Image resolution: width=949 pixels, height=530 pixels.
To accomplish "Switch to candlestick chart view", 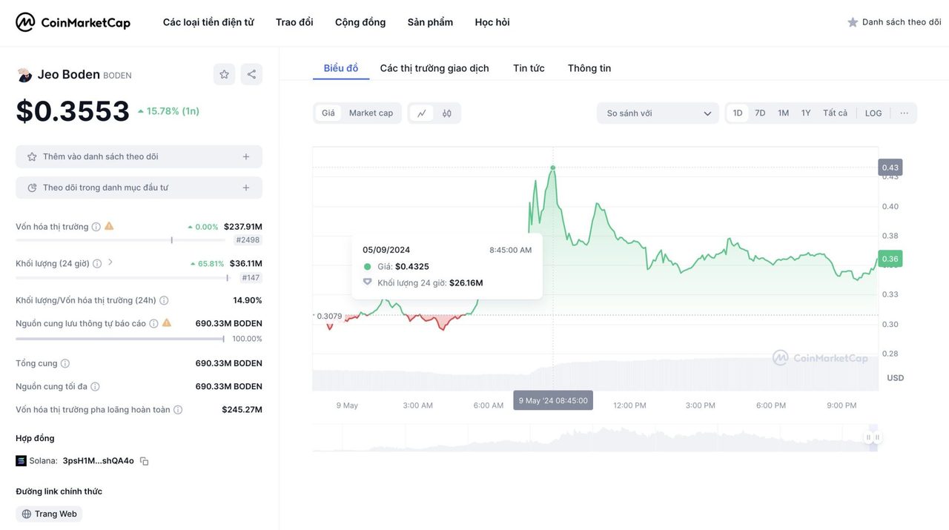I will pyautogui.click(x=447, y=113).
